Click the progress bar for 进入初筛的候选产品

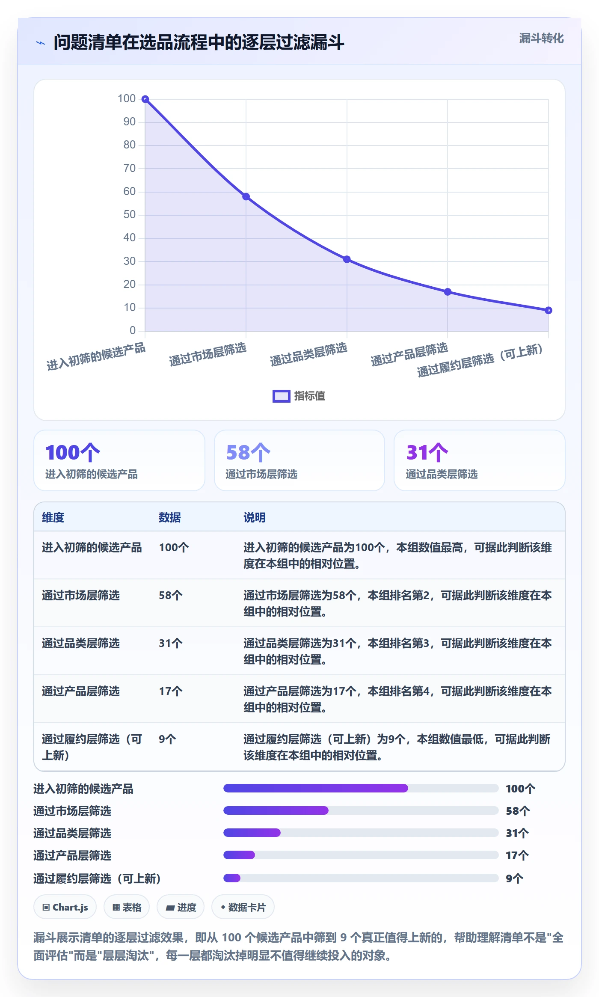click(361, 788)
